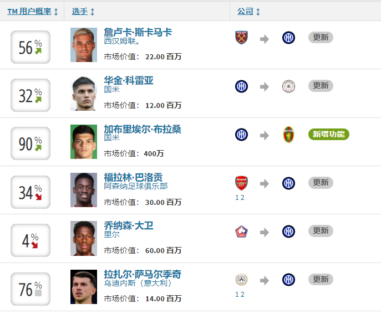Click Inter crest in 华金·科雷亚 row
Screen dimensions: 381x314
click(x=241, y=86)
